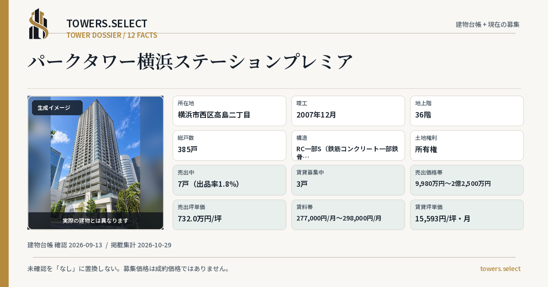
Task: Click the title パークタワー横浜ステーションプレミア
Action: pos(191,61)
